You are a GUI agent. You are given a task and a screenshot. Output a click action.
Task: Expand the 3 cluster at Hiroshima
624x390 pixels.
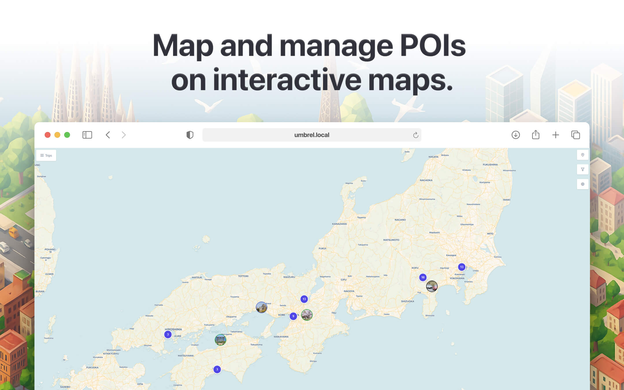coord(168,335)
